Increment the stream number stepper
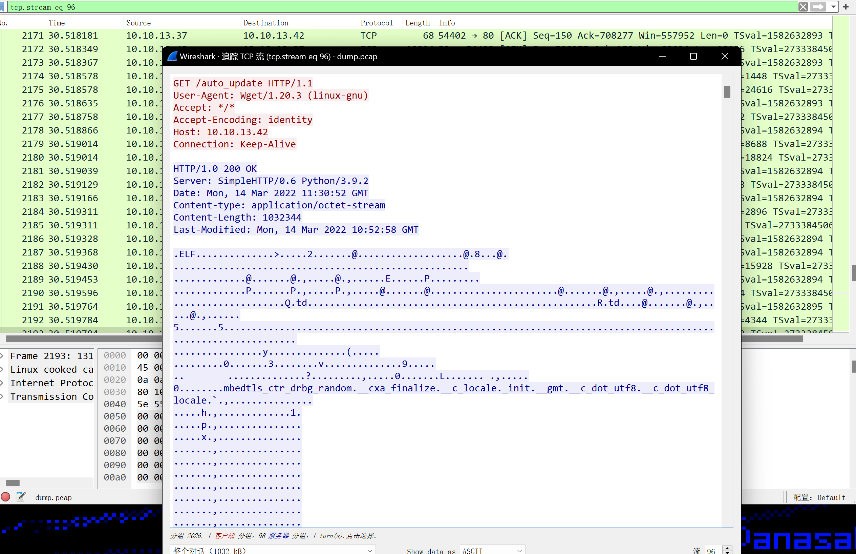 tap(727, 548)
